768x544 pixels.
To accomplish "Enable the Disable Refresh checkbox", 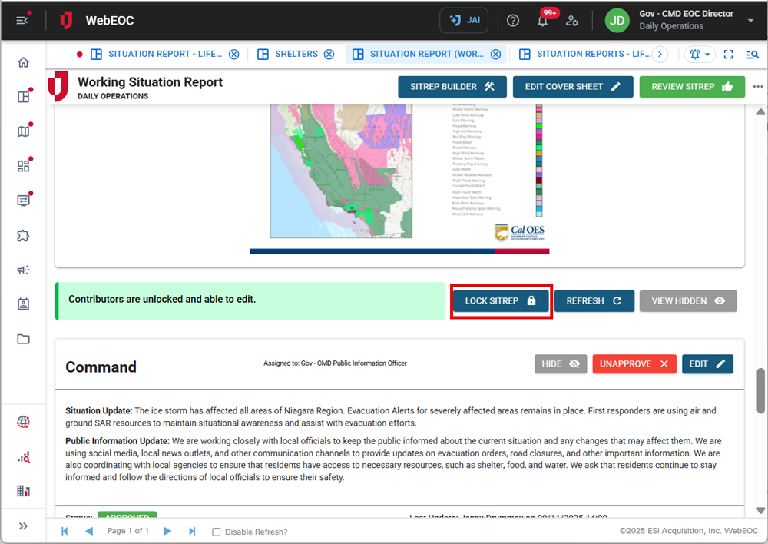I will click(216, 532).
